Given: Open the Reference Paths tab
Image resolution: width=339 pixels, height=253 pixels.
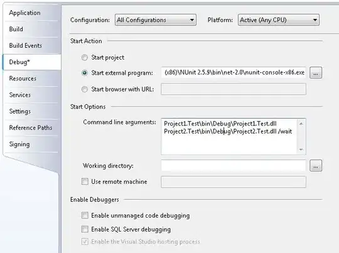Looking at the screenshot, I should (x=31, y=127).
